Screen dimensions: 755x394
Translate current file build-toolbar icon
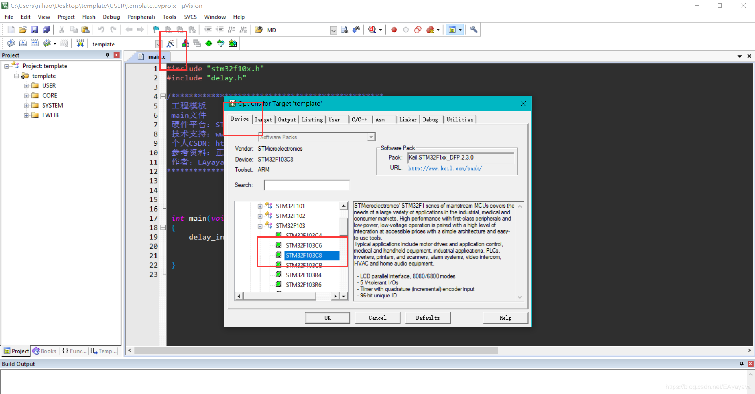point(11,43)
